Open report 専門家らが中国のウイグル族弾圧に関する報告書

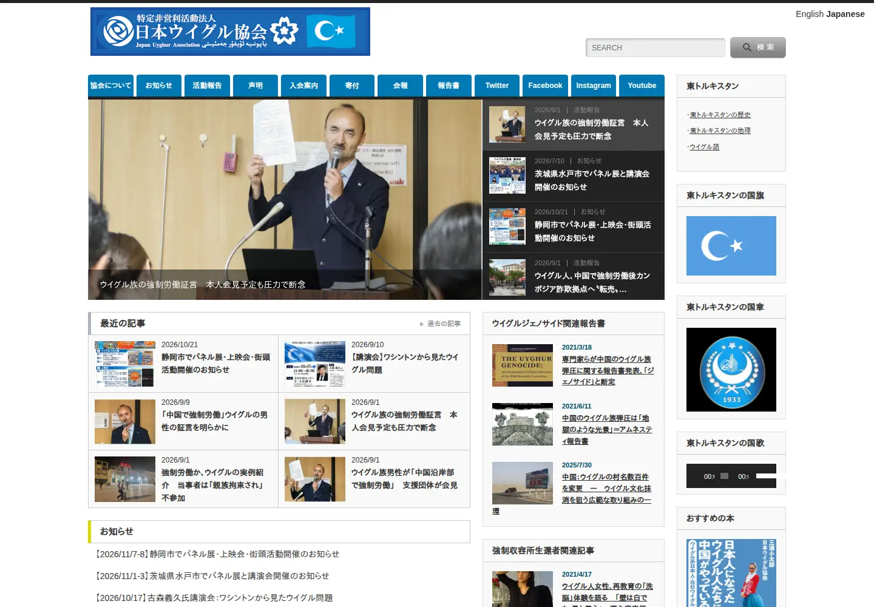[x=608, y=370]
